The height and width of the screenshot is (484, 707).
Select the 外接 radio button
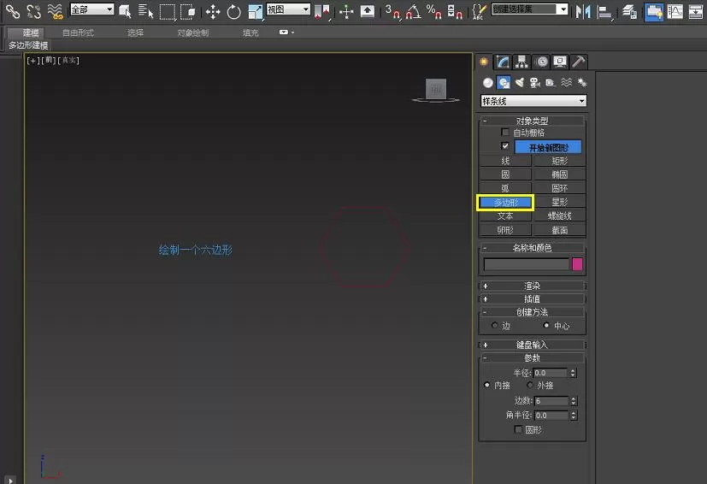530,385
